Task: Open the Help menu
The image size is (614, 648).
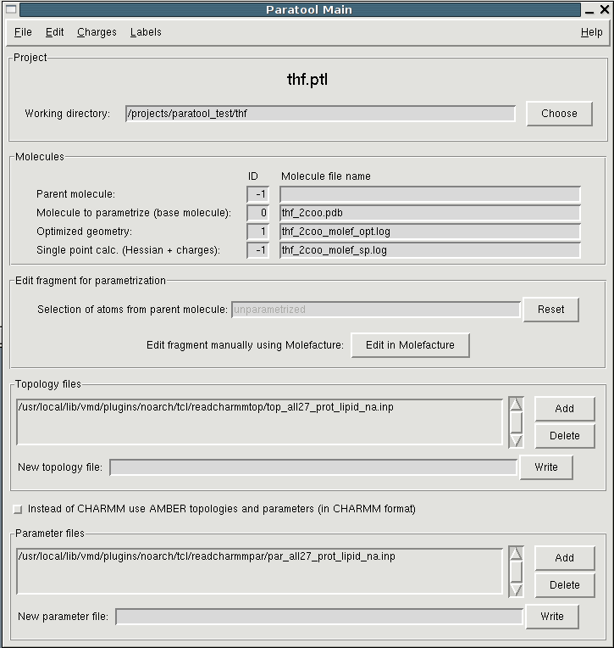Action: pos(591,32)
